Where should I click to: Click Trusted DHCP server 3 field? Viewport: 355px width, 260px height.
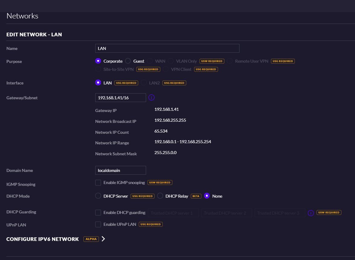coord(279,213)
